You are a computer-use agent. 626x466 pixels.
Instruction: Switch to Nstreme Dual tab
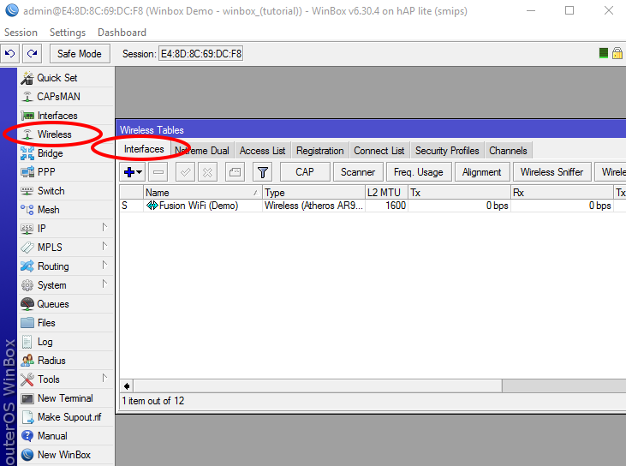pyautogui.click(x=202, y=151)
